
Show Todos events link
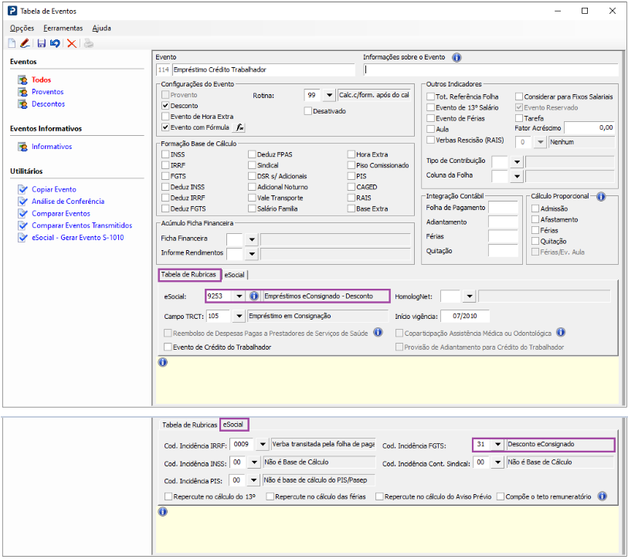tap(41, 80)
